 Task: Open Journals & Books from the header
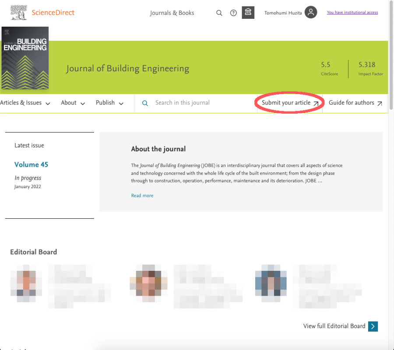pos(172,13)
